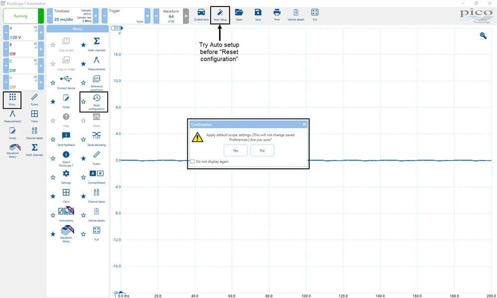The image size is (497, 298).
Task: Open Masks in the More panel
Action: click(x=96, y=120)
